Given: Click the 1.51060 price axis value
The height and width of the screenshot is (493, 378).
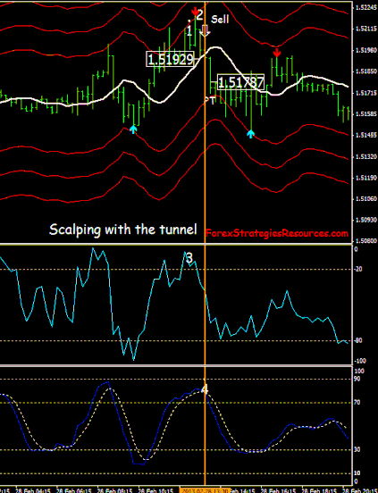Looking at the screenshot, I should click(x=365, y=198).
